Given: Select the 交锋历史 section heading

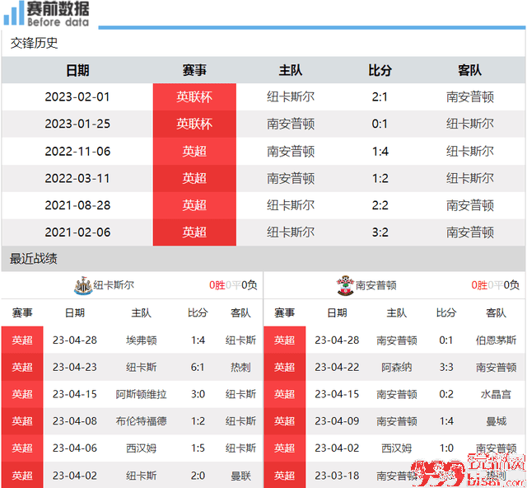Looking at the screenshot, I should click(35, 43).
